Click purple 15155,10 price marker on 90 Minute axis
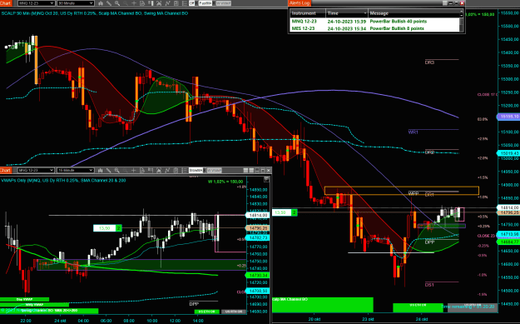 [x=508, y=117]
